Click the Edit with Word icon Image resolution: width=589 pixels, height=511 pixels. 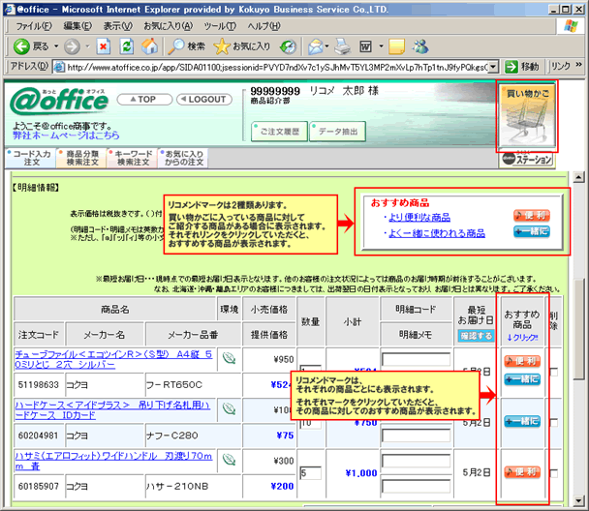tap(365, 46)
